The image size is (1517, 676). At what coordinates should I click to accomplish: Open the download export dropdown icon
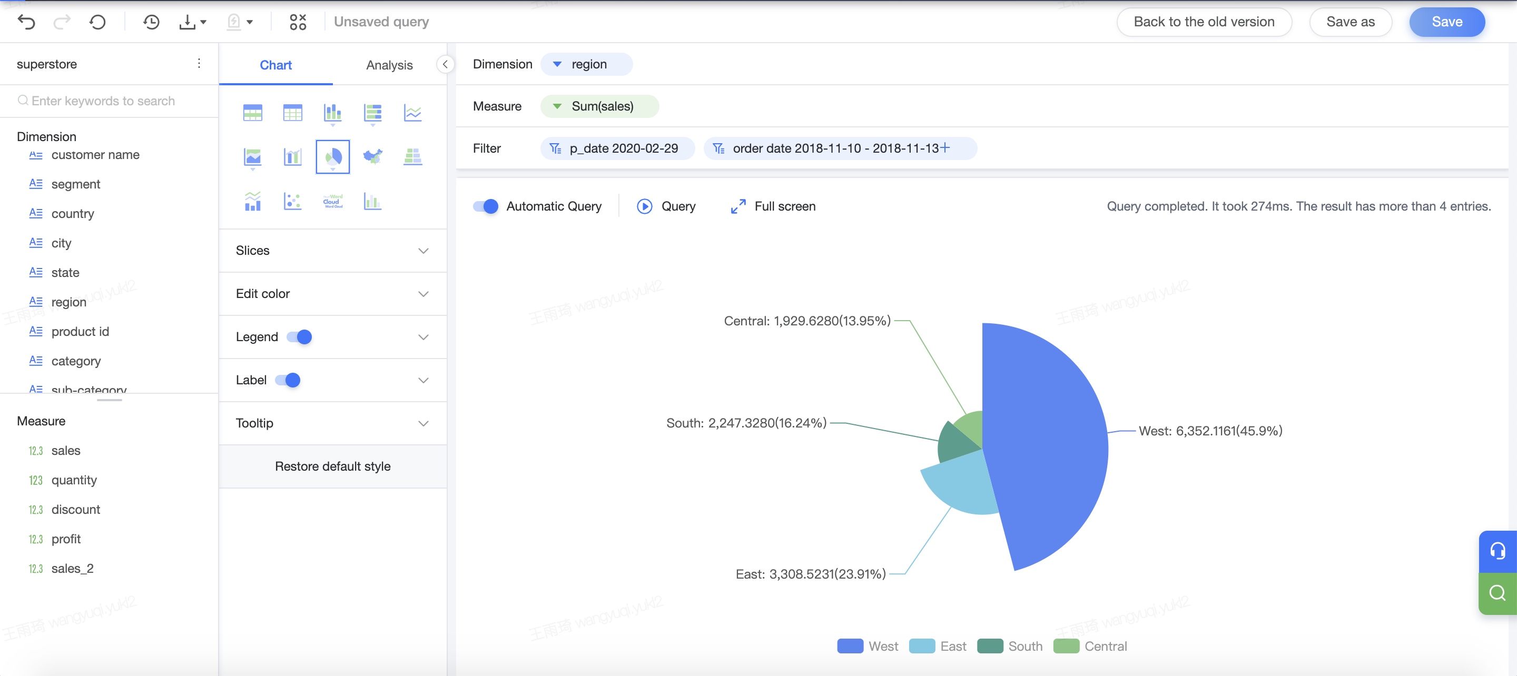click(x=193, y=23)
